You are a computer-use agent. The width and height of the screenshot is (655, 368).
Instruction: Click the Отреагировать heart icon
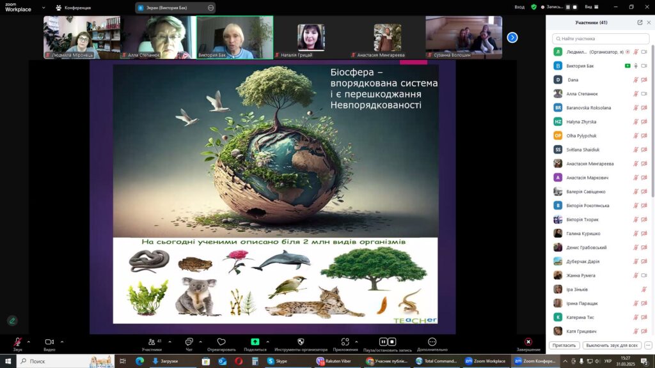[x=221, y=342]
